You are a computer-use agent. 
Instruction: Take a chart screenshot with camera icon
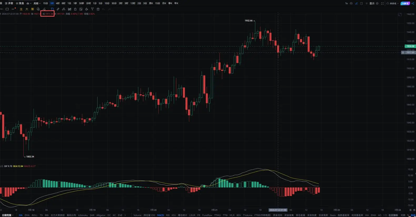351,3
